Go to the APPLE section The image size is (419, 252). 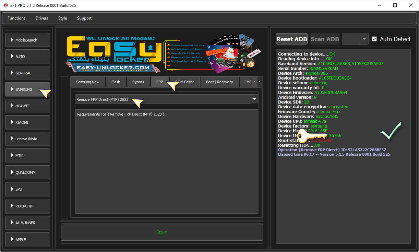[28, 240]
